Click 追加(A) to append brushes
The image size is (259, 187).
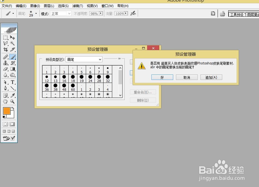click(211, 77)
